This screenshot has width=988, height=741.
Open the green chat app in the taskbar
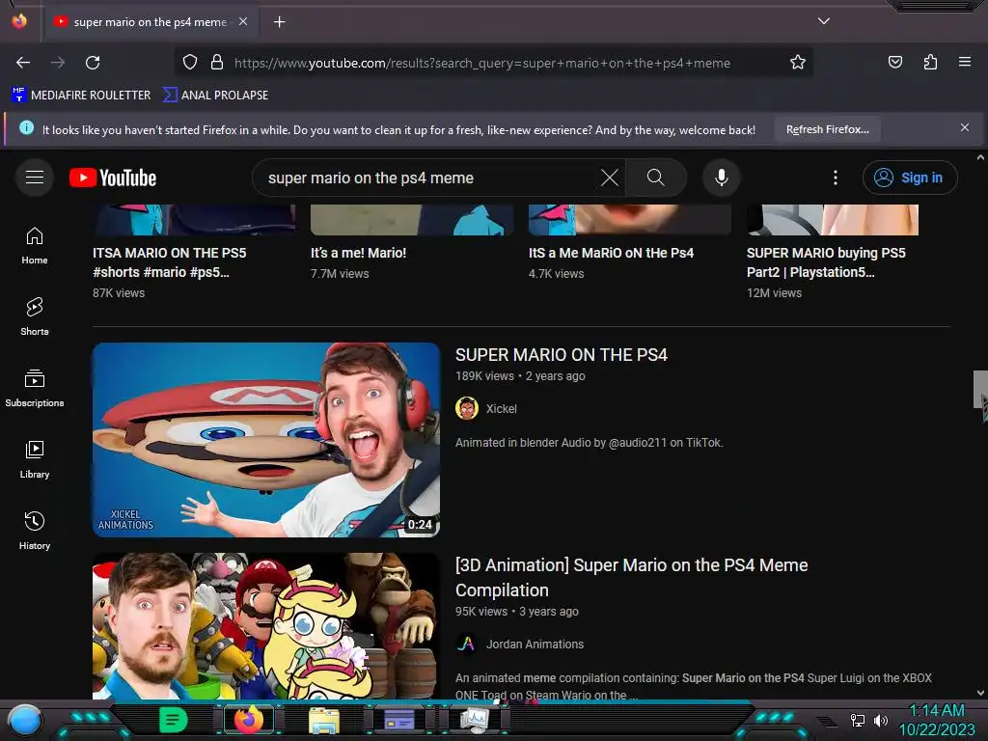(x=173, y=720)
